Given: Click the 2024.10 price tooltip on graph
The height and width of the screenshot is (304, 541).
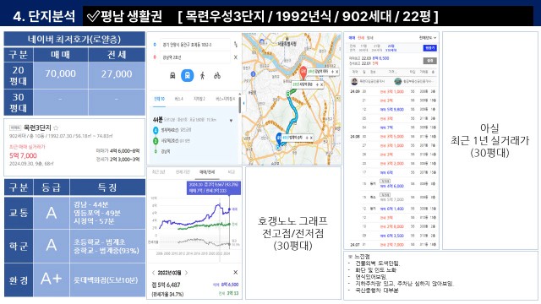Looking at the screenshot, I should click(x=213, y=187).
